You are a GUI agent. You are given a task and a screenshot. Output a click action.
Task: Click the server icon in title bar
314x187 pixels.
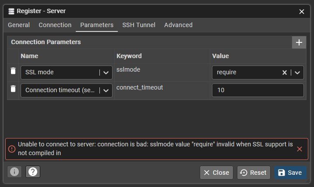[x=11, y=11]
